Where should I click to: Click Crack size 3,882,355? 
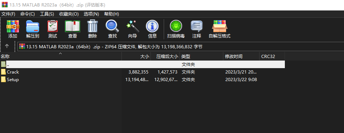coord(138,72)
